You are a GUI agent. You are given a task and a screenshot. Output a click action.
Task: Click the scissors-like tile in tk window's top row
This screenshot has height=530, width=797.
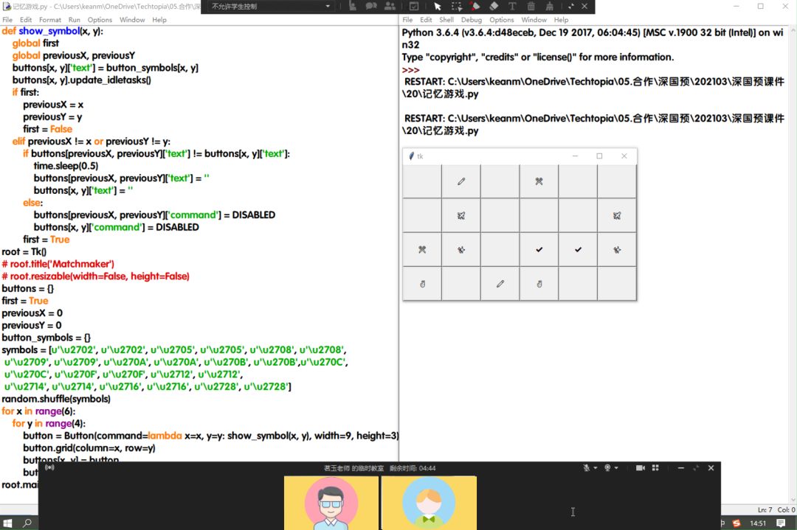tap(539, 181)
